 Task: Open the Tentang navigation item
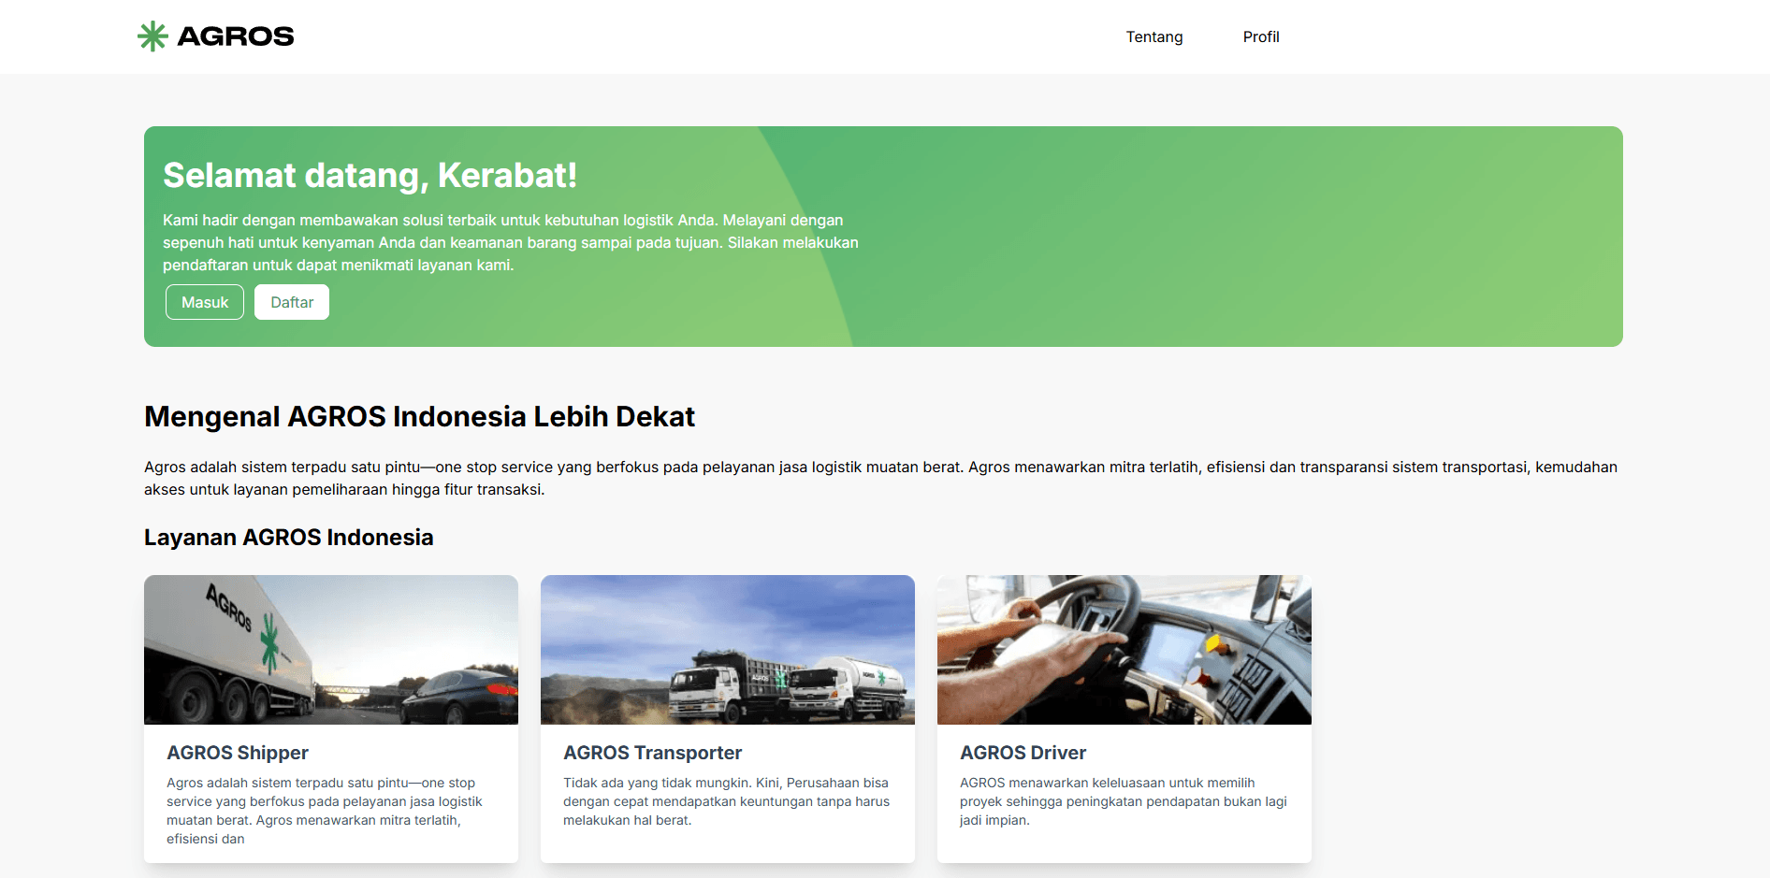[1153, 36]
